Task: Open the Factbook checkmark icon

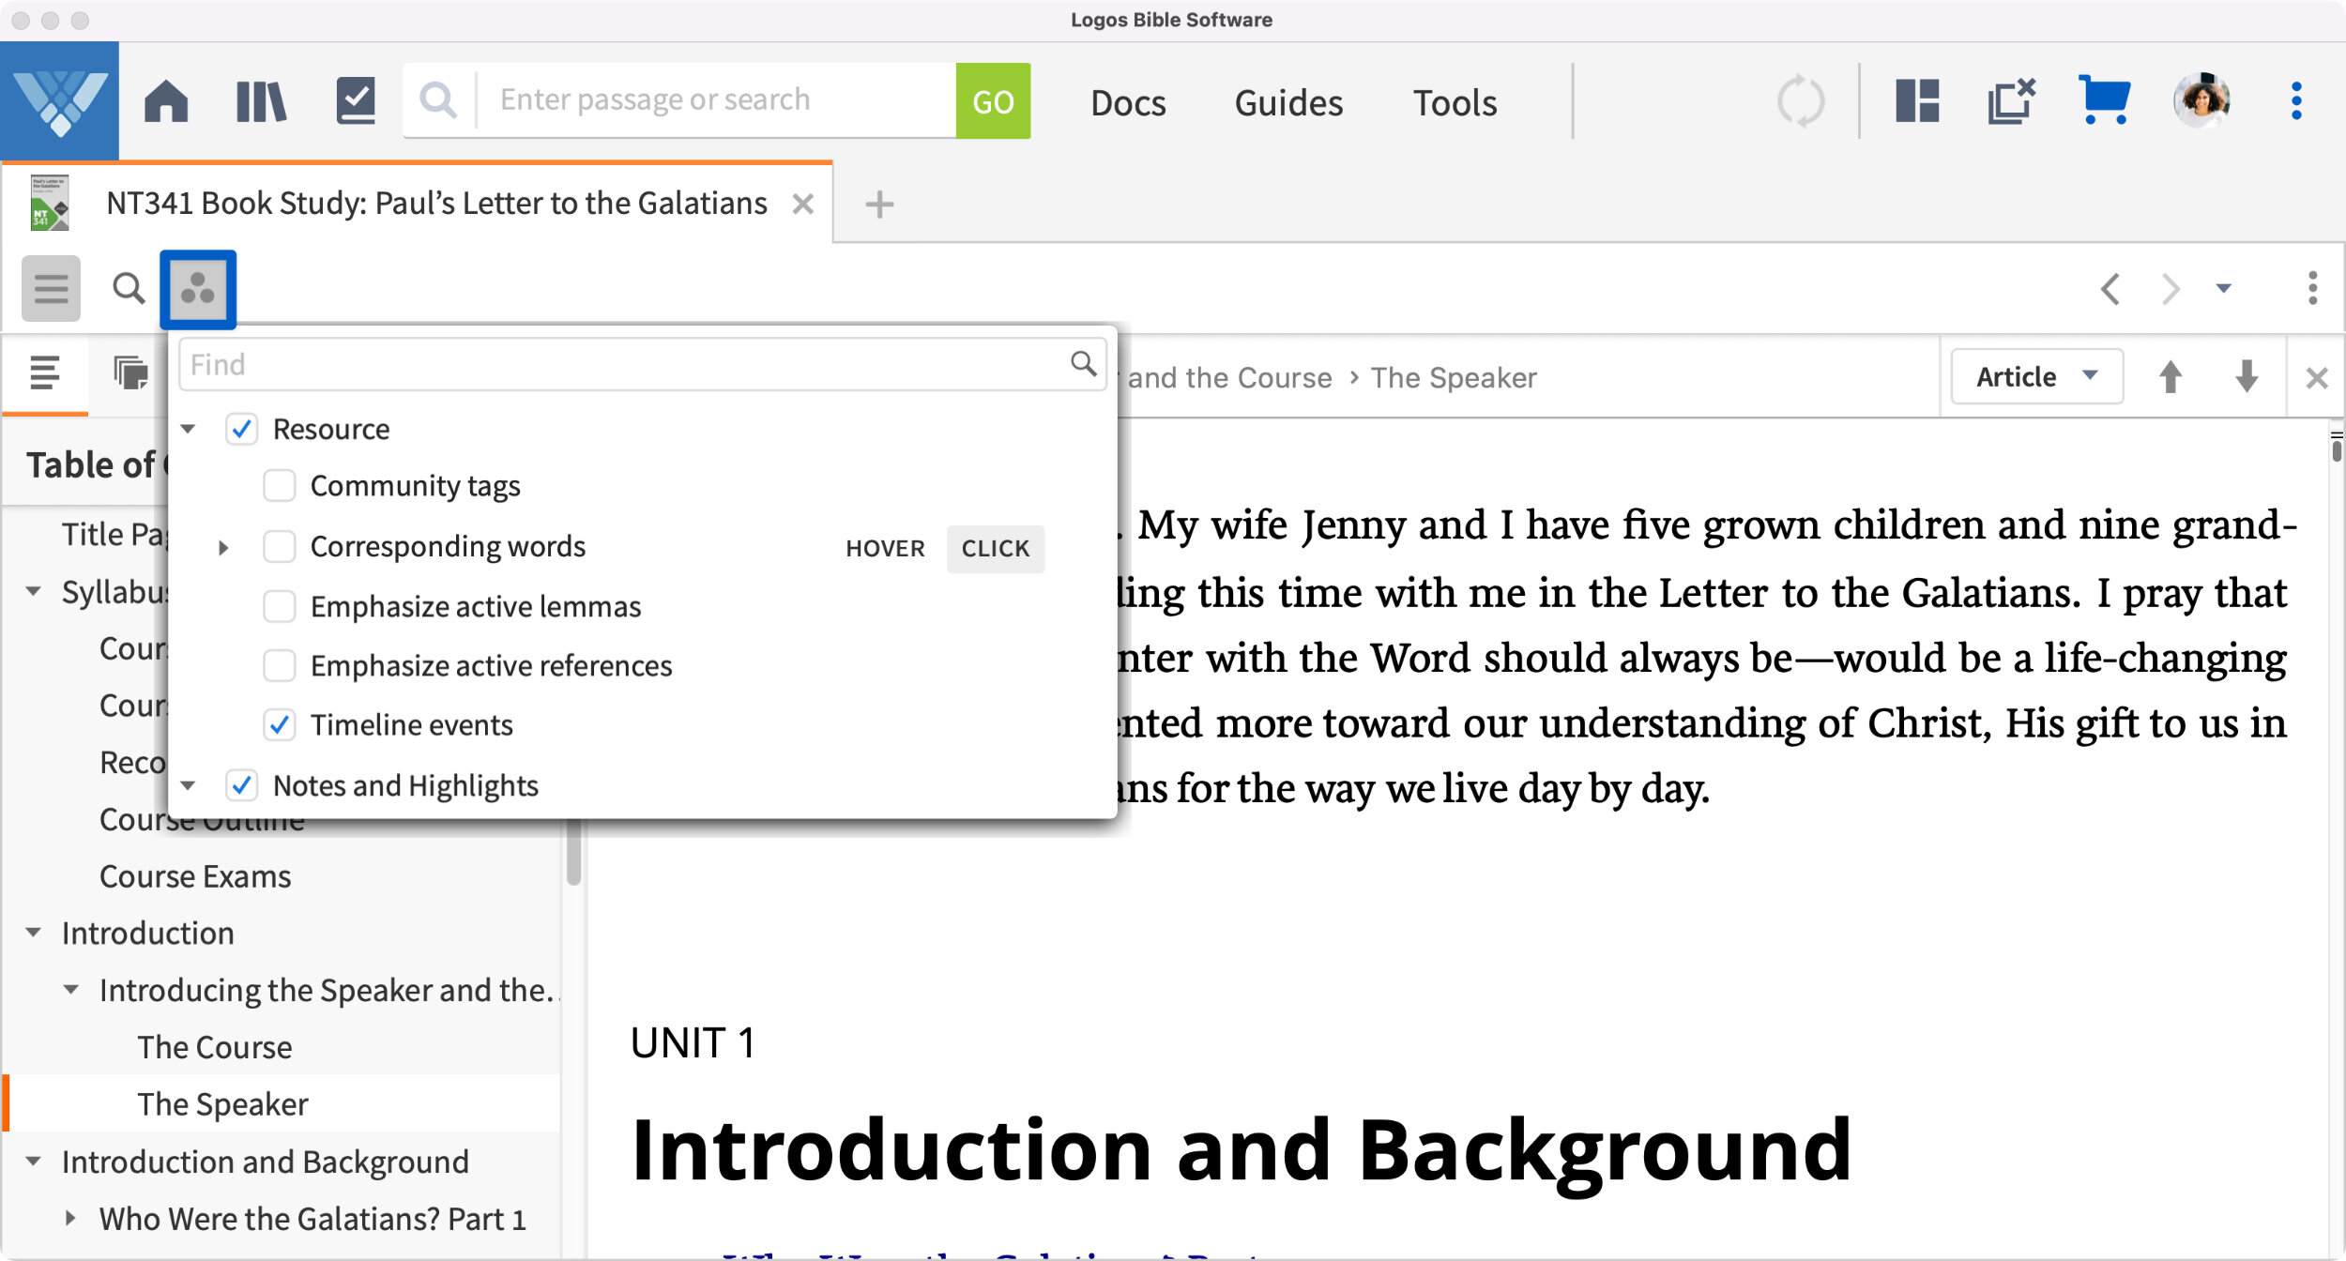Action: click(x=356, y=101)
